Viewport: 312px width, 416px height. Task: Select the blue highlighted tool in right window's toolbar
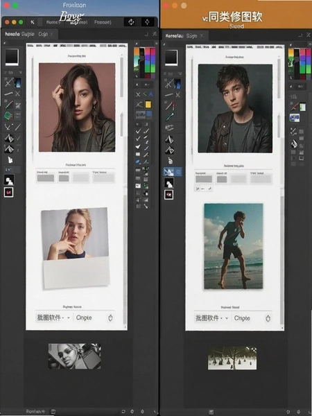(173, 172)
